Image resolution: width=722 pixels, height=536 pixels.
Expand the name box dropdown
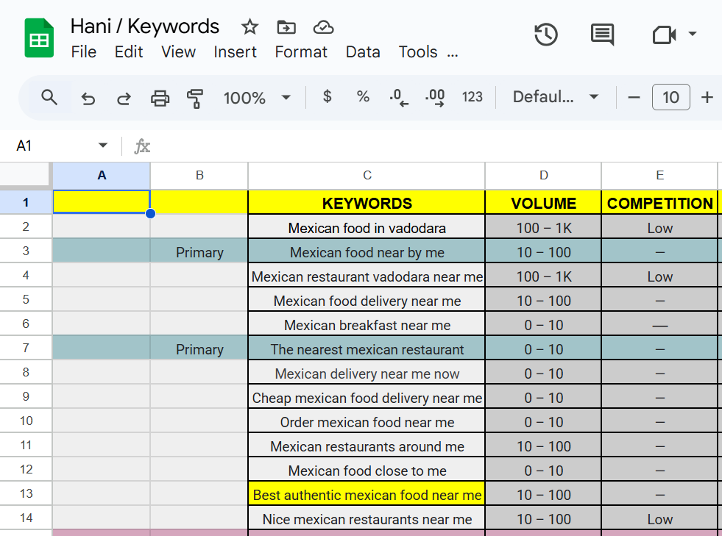[103, 145]
